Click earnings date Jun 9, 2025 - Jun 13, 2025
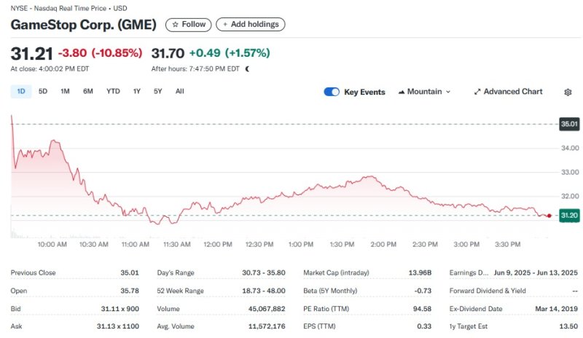 point(536,273)
